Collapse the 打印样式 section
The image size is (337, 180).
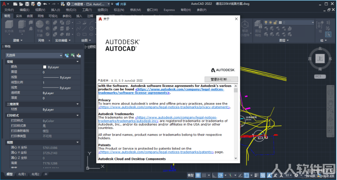click(78, 116)
